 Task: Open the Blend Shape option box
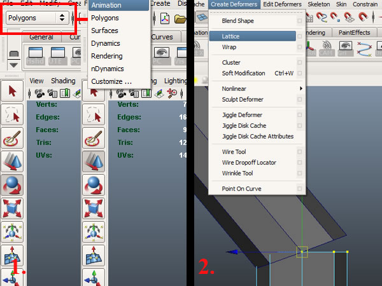(x=300, y=21)
